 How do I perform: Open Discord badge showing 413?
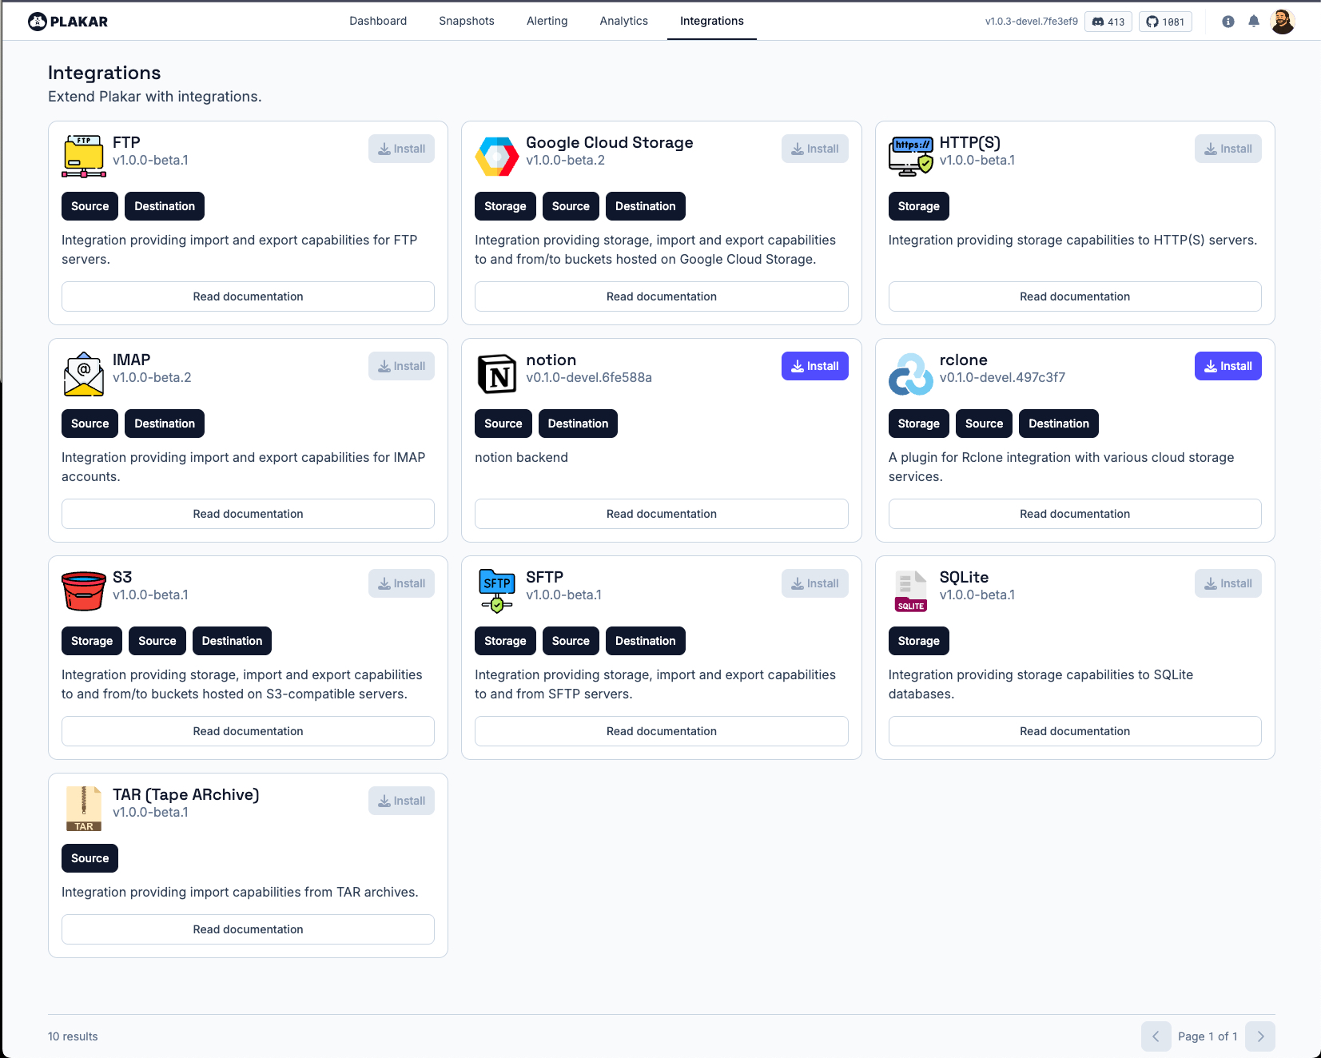(x=1108, y=22)
